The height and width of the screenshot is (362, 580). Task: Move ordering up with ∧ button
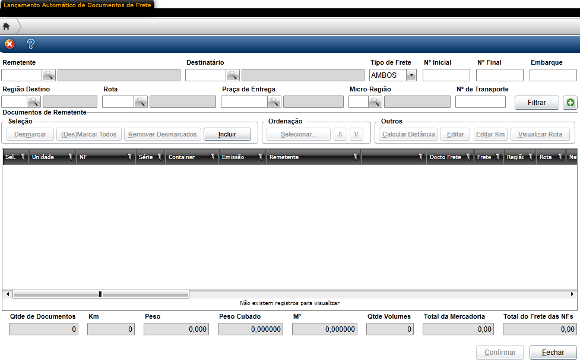[340, 134]
